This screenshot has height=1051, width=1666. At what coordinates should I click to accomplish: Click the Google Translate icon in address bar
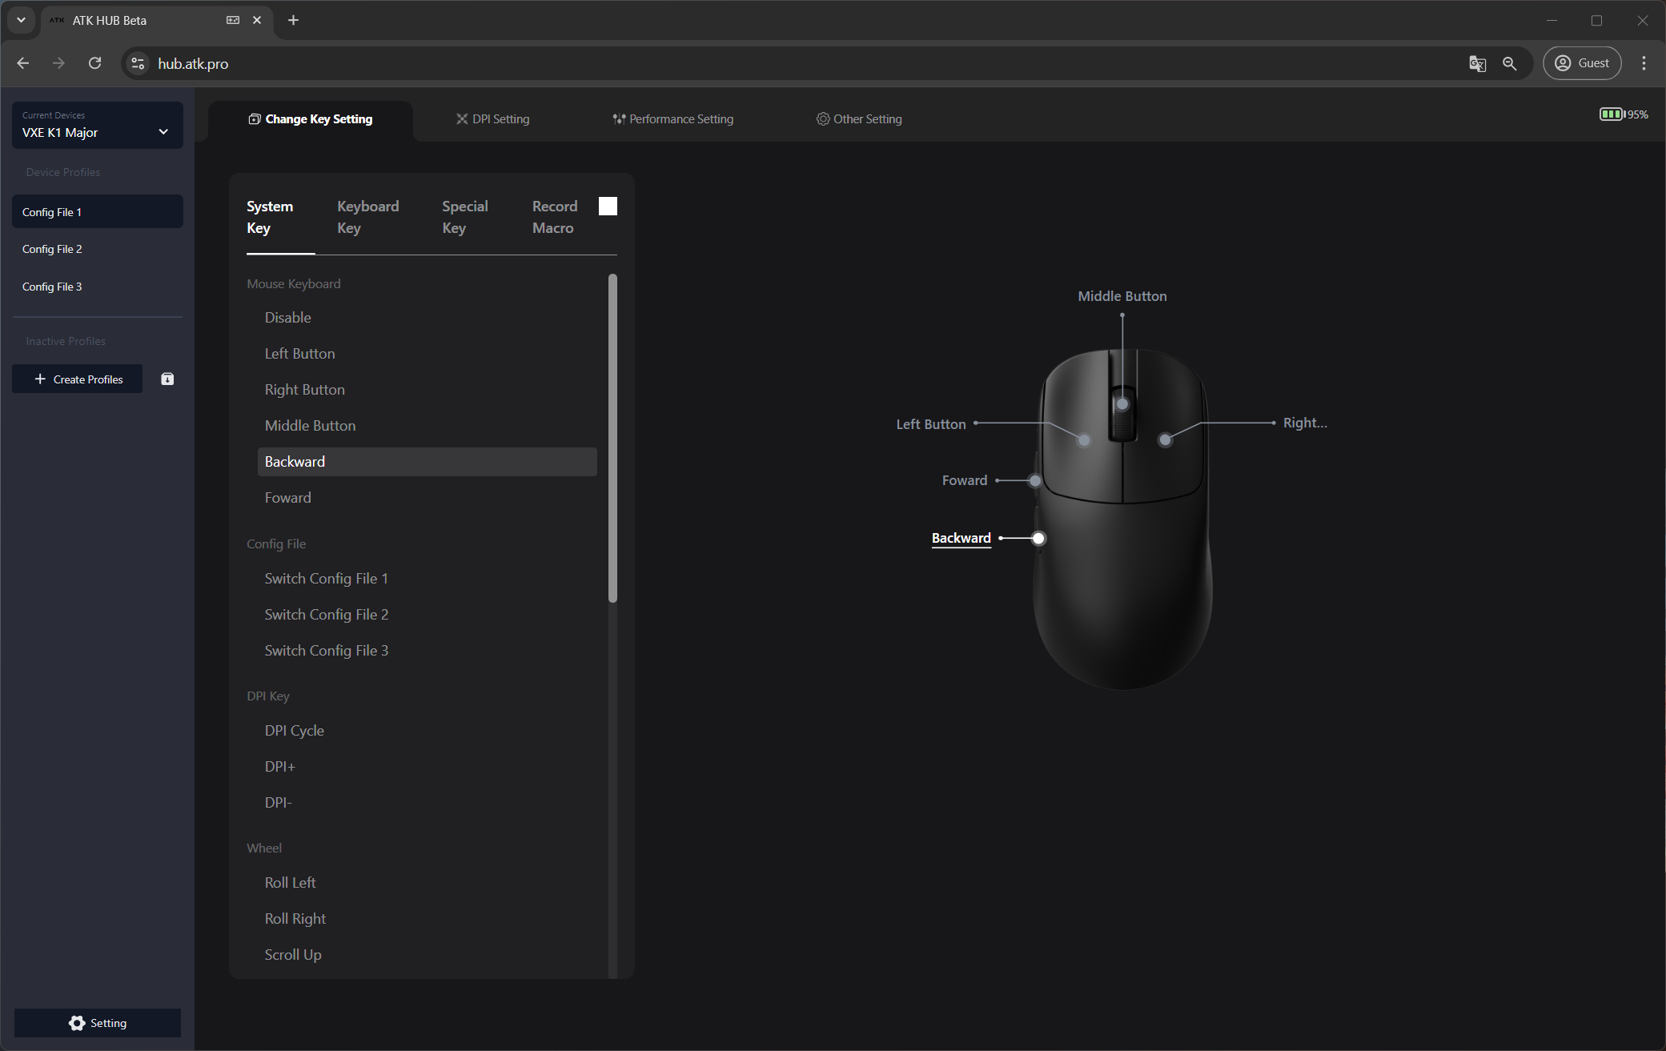coord(1477,64)
